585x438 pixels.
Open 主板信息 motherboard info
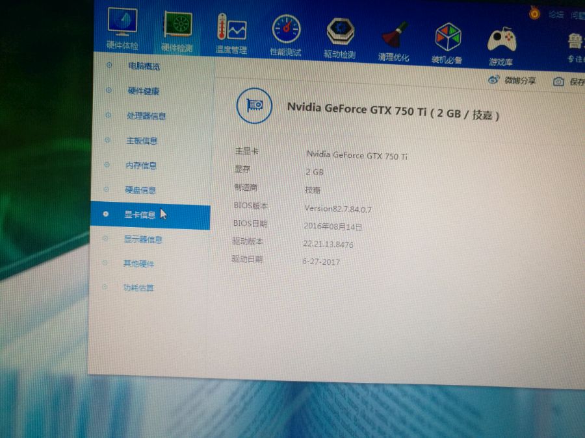click(142, 141)
